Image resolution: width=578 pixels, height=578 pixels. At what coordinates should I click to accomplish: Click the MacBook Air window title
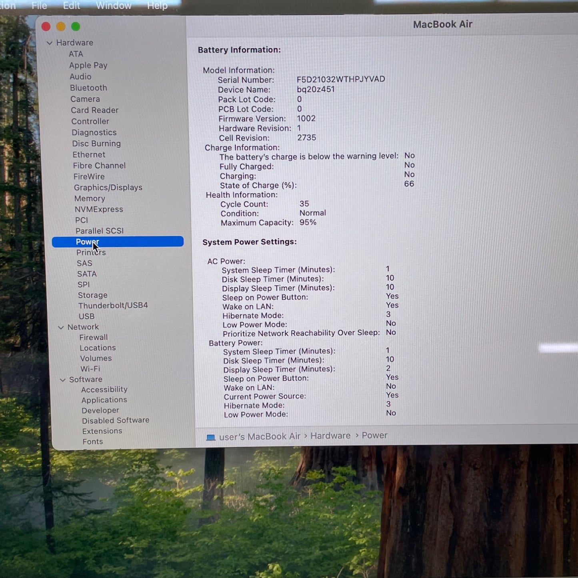pos(443,24)
